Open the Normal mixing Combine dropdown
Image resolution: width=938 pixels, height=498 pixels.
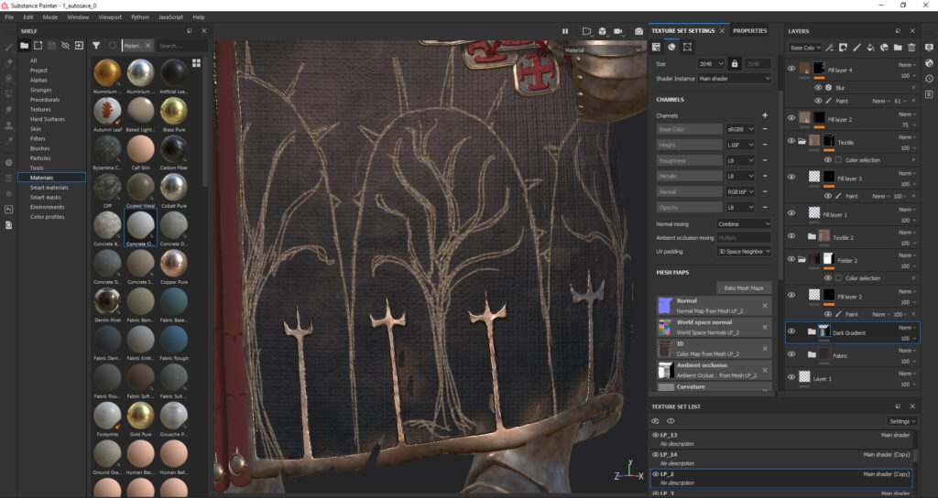[743, 223]
